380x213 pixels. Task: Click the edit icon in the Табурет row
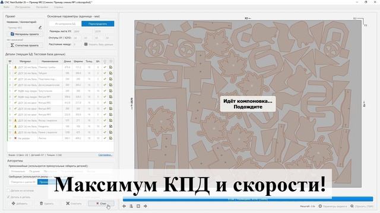(x=111, y=73)
